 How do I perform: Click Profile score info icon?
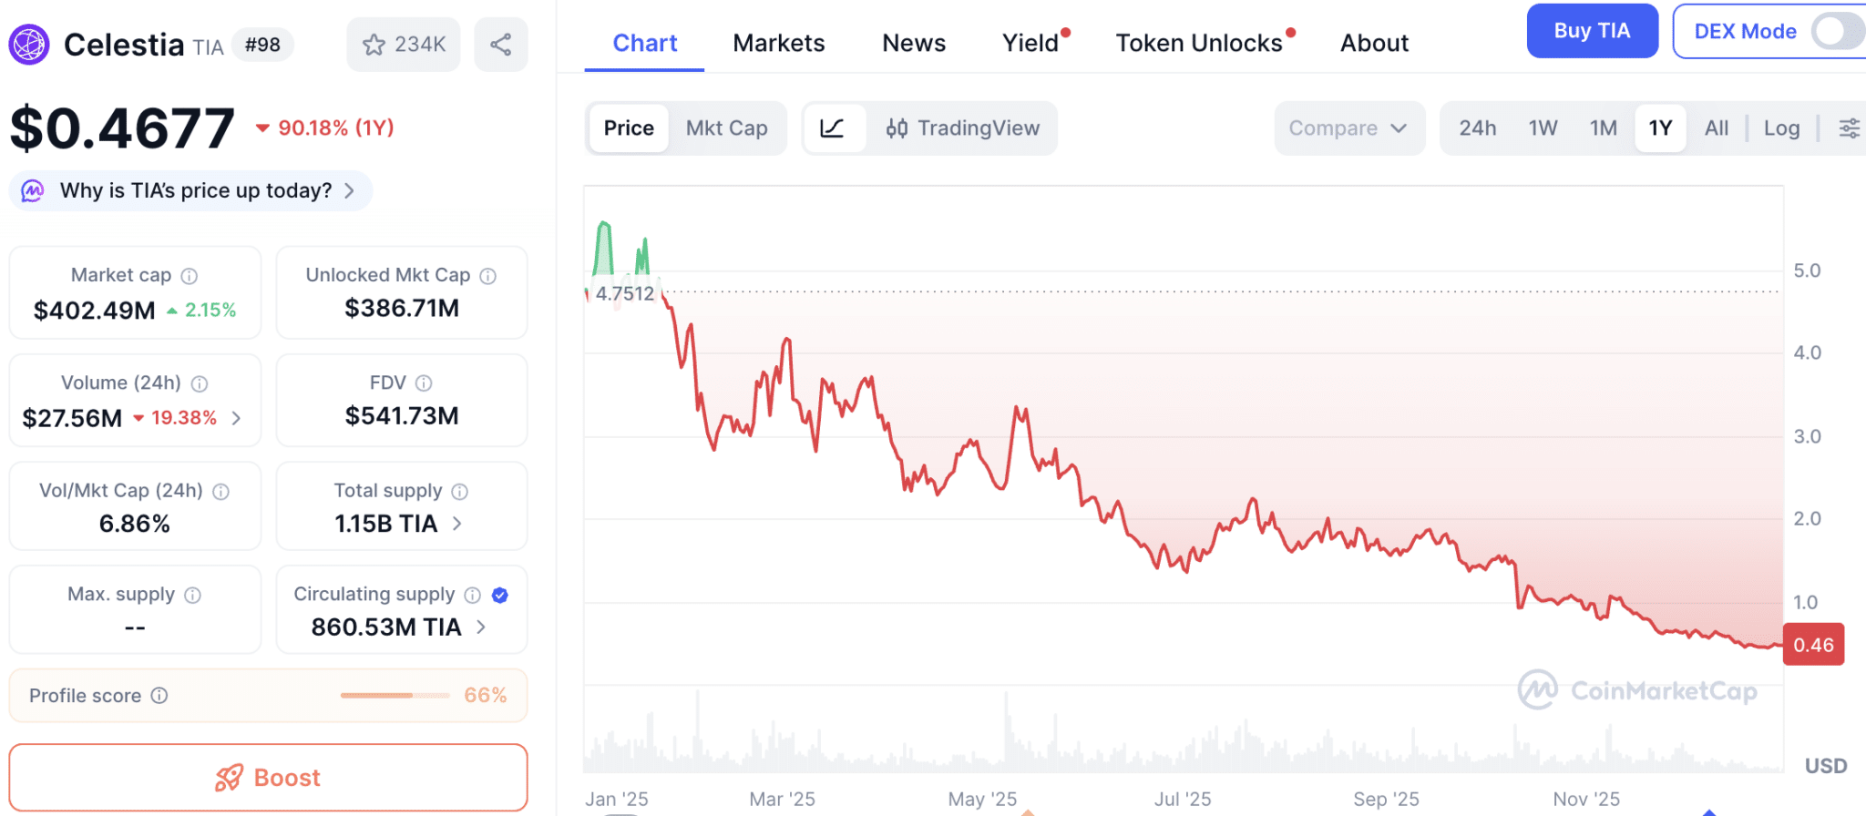click(x=159, y=696)
